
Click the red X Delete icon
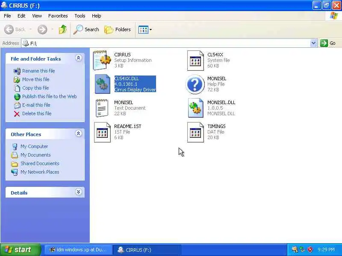17,114
